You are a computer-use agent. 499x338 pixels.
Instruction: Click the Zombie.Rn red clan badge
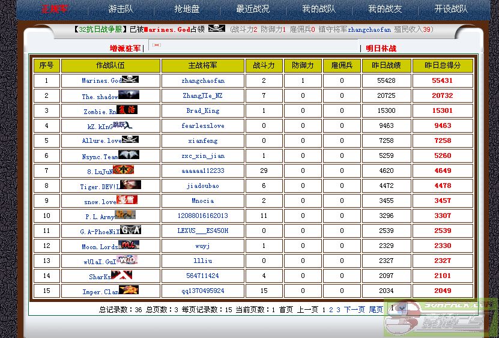coord(127,110)
